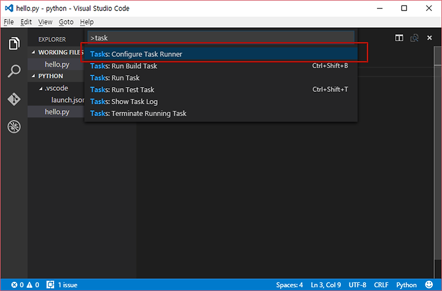The width and height of the screenshot is (442, 291).
Task: Open the Debug view in activity bar
Action: (x=14, y=127)
